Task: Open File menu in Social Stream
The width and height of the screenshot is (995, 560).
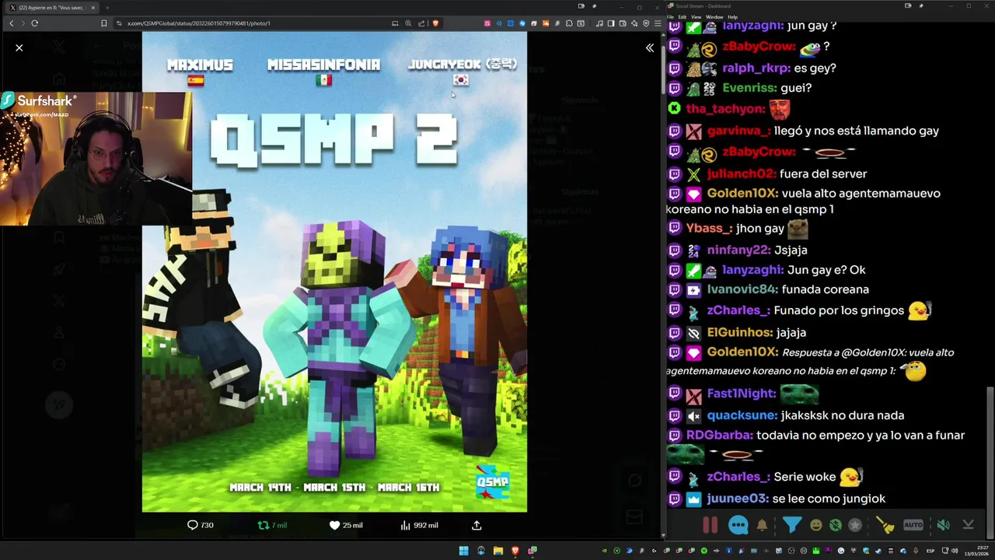Action: 671,16
